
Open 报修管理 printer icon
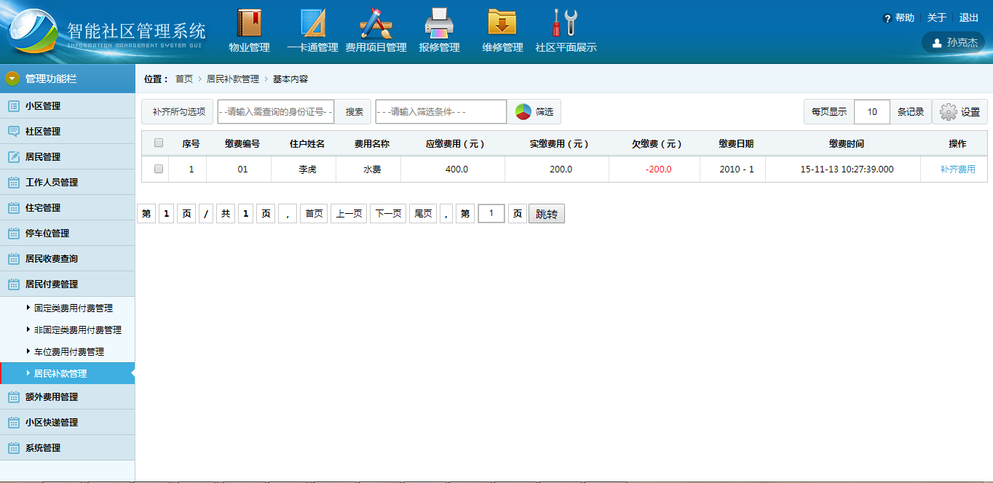pos(439,23)
